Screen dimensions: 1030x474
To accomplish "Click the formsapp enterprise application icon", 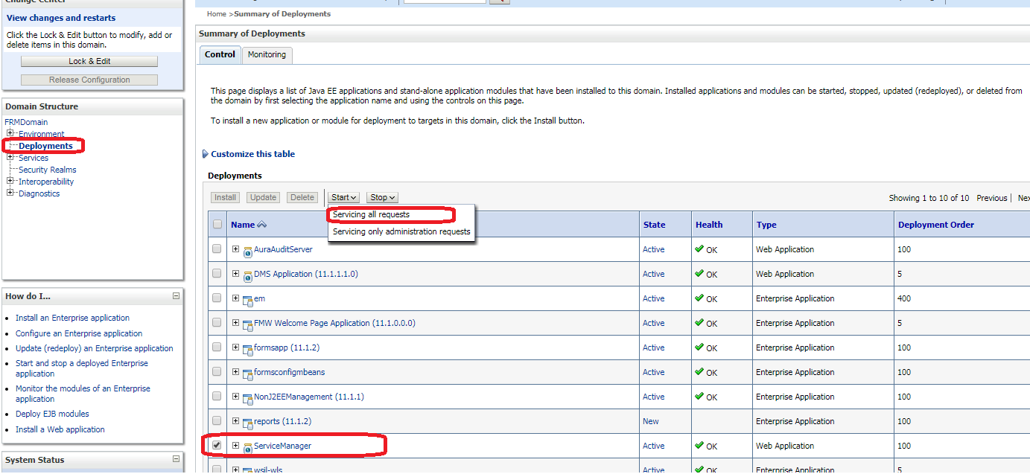I will tap(248, 349).
